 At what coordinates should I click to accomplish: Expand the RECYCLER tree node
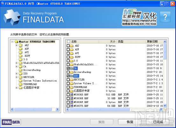point(17,77)
